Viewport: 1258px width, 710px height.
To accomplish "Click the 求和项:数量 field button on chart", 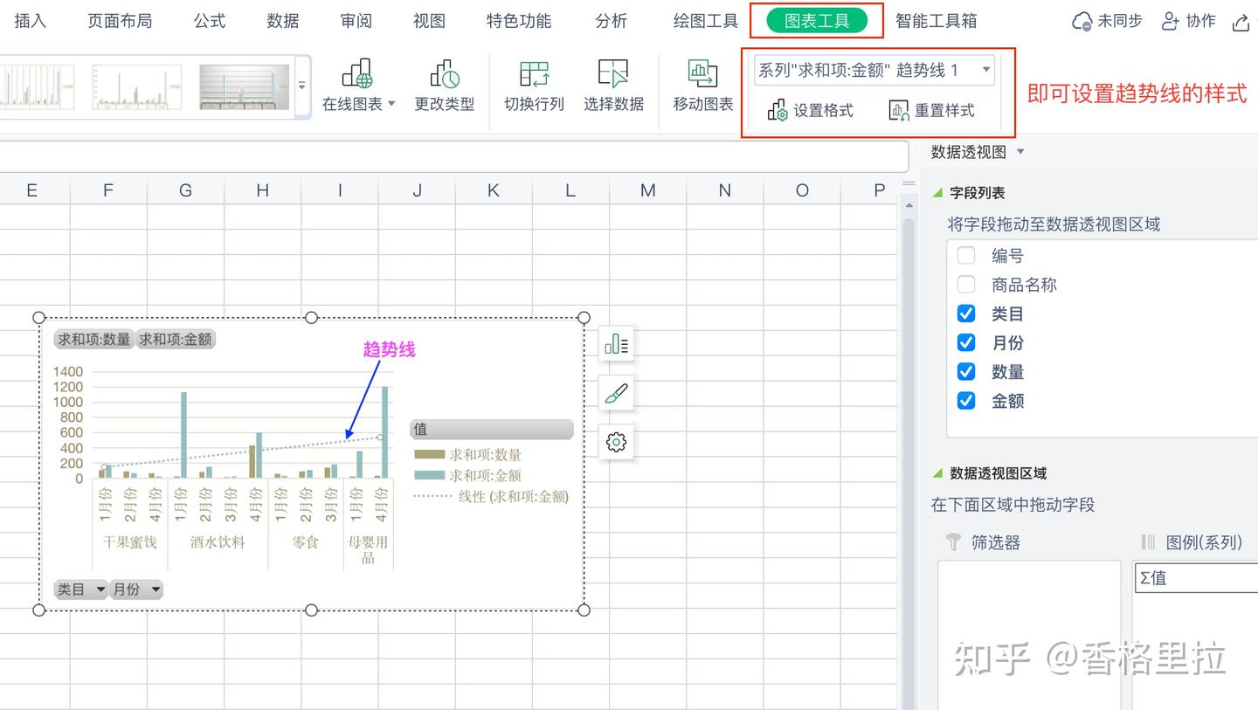I will [x=94, y=340].
